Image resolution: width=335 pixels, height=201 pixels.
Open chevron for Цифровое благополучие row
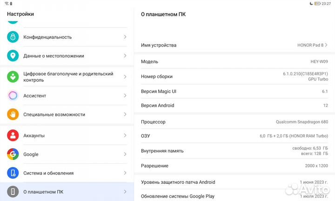click(125, 77)
